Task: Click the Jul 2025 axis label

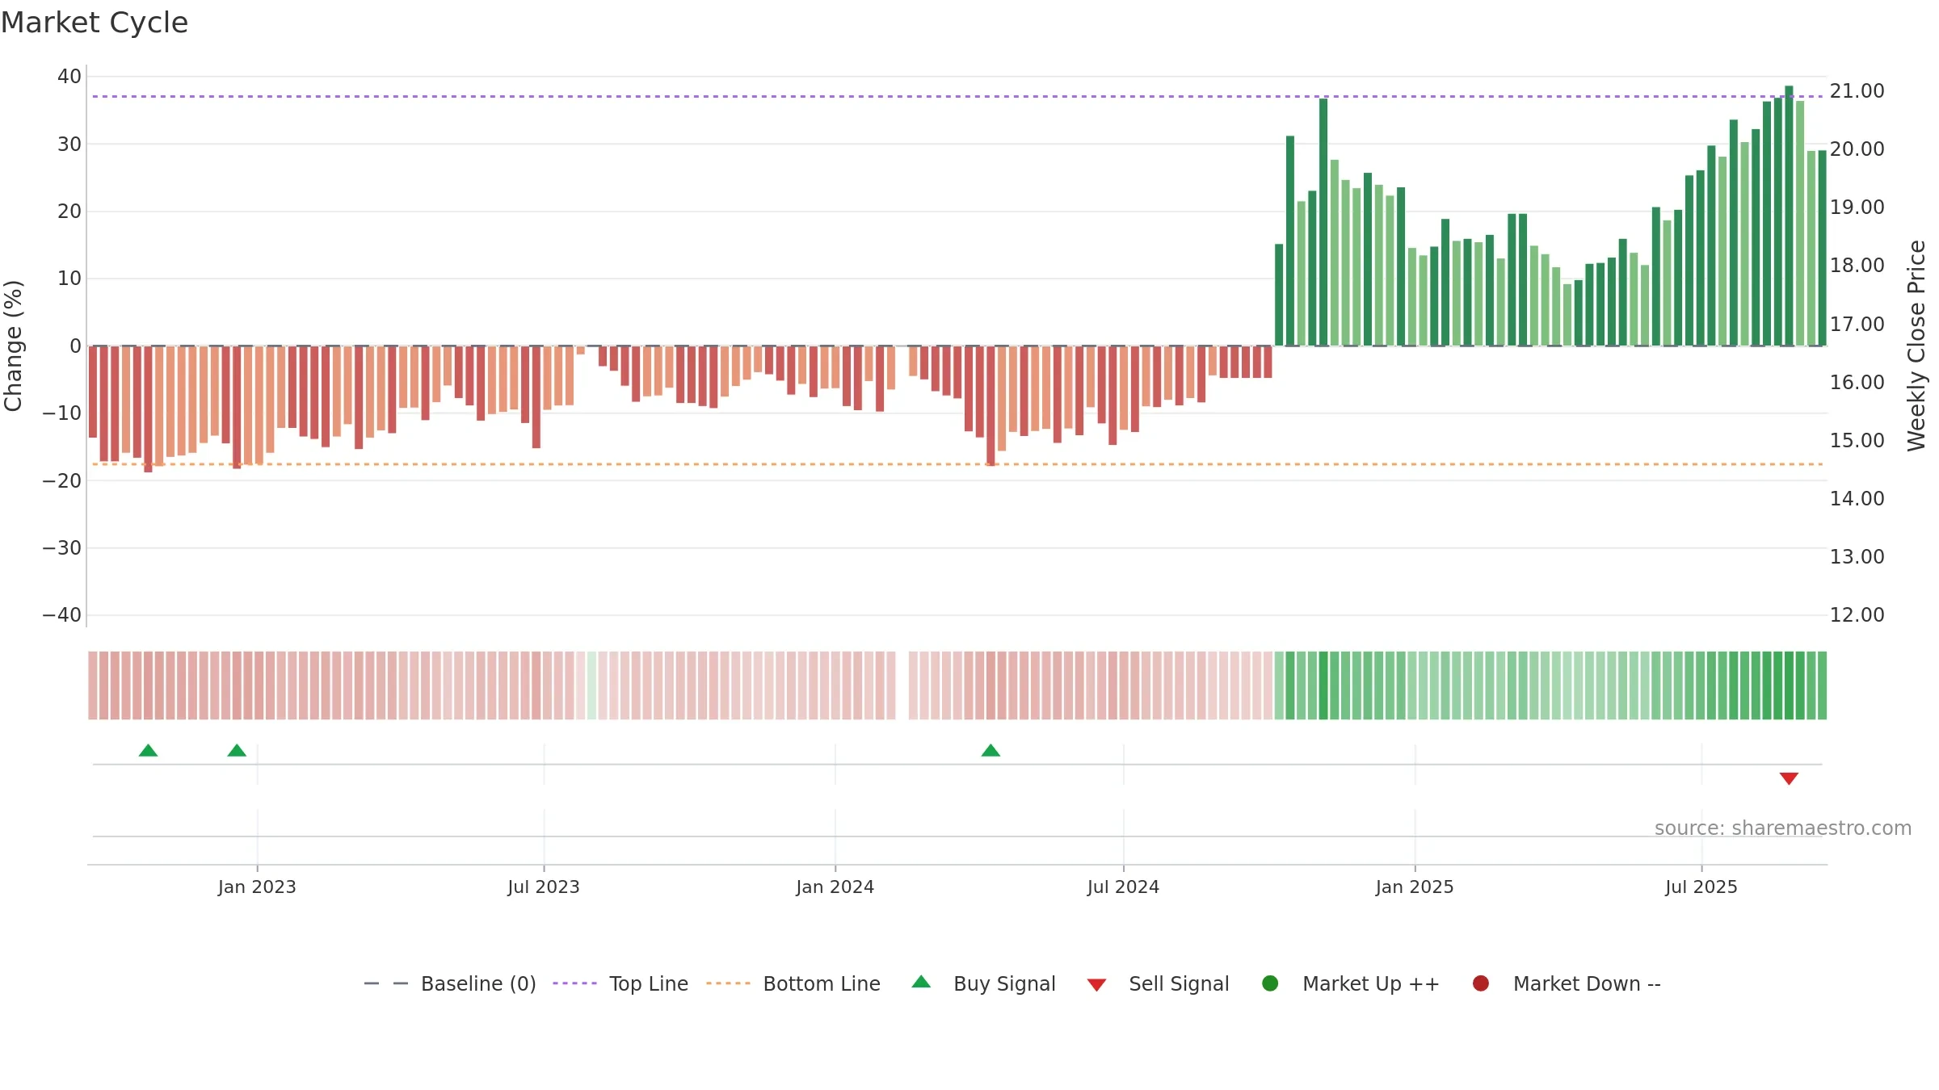Action: pyautogui.click(x=1701, y=887)
